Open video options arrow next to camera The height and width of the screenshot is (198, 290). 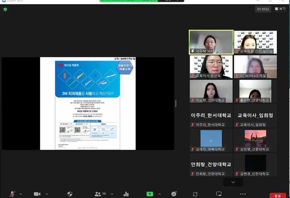coord(47,194)
